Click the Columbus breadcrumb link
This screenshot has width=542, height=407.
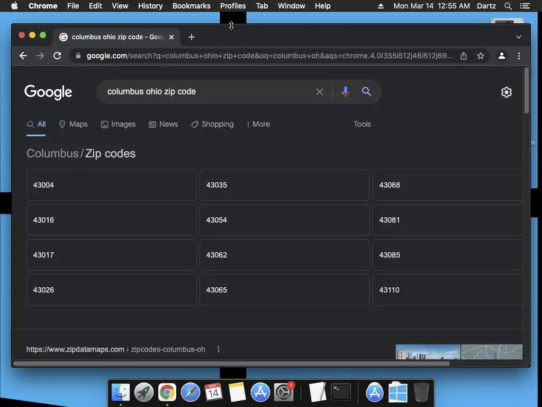click(x=52, y=153)
